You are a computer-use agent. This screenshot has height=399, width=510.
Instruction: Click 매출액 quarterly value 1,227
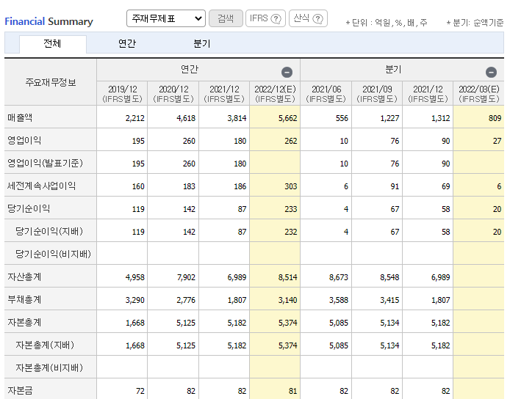click(389, 118)
